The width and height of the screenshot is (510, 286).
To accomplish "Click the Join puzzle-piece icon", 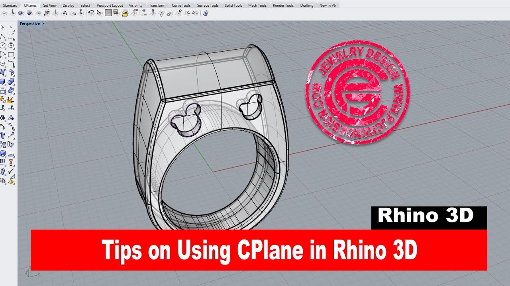I will coord(3,99).
